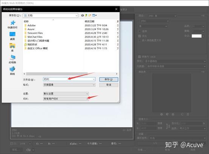Screen dimensions: 209x154
Task: Open the animation looping options dropdown
Action: [x=178, y=138]
